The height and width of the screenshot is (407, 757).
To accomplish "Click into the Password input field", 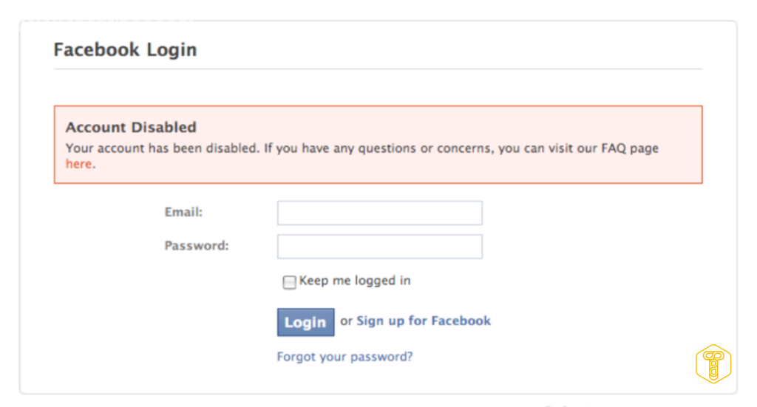I will [379, 247].
